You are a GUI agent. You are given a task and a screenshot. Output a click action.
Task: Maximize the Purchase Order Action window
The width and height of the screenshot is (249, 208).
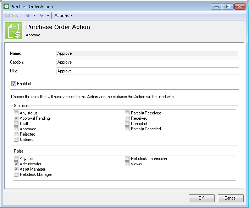point(228,7)
